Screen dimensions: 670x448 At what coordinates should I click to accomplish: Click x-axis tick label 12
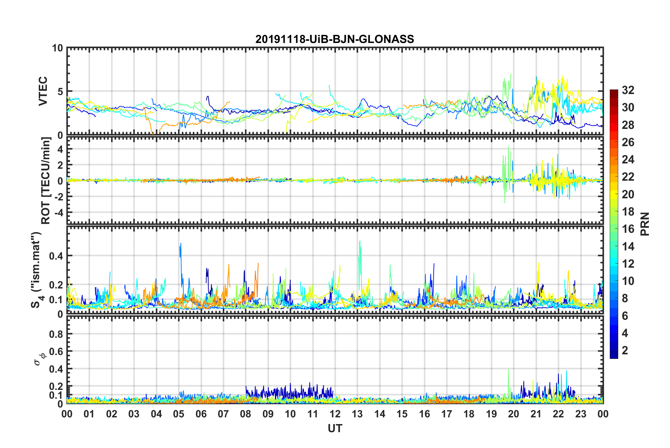point(335,414)
